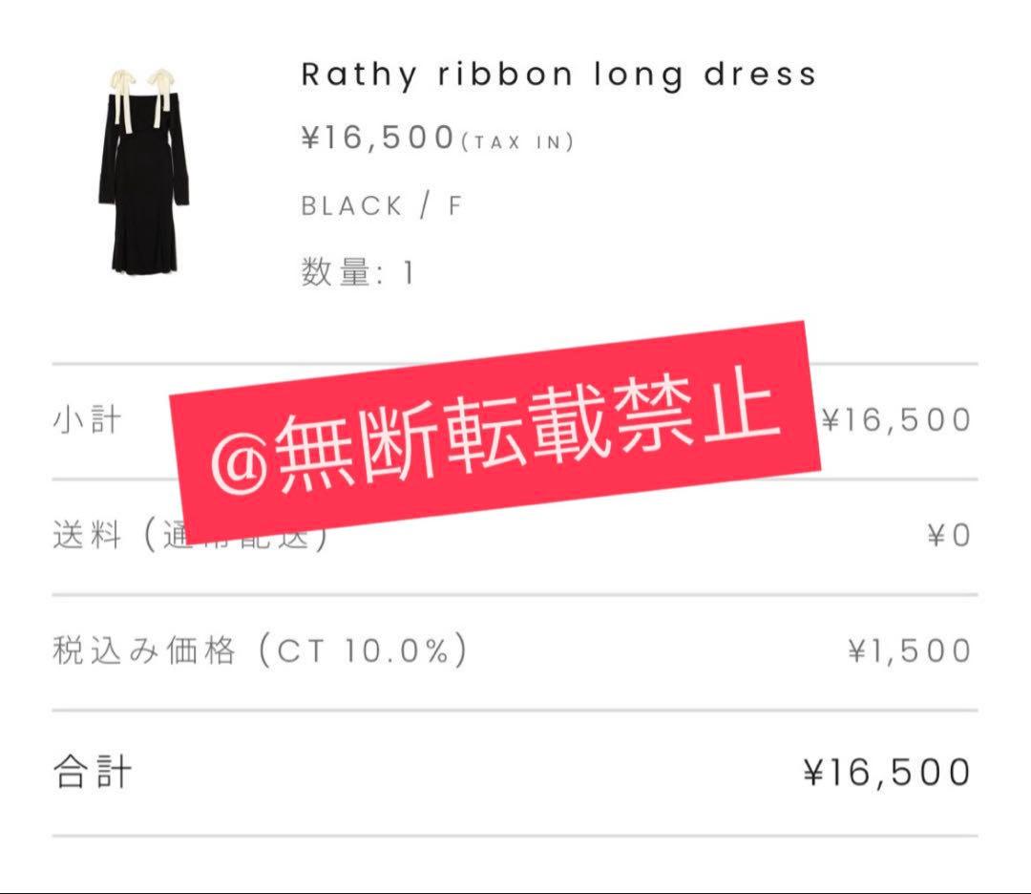The width and height of the screenshot is (1031, 894).
Task: Click the ¥0 shipping fee amount
Action: (x=949, y=535)
